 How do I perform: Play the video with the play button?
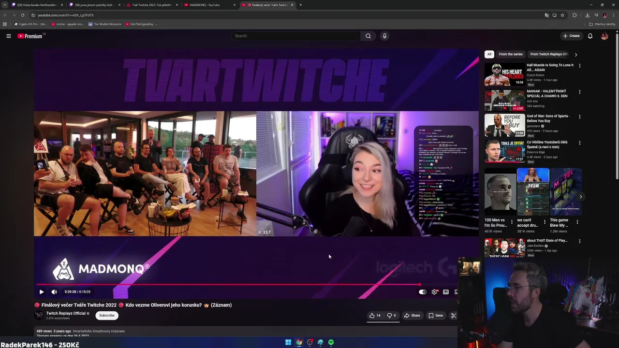click(x=42, y=292)
